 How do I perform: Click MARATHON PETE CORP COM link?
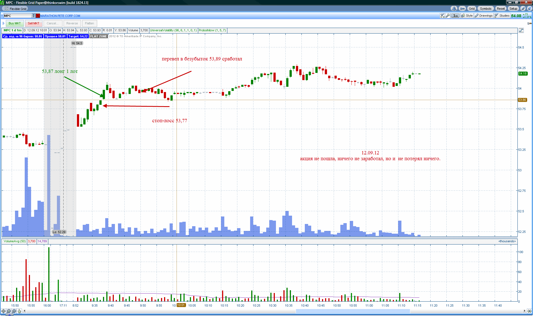[60, 16]
